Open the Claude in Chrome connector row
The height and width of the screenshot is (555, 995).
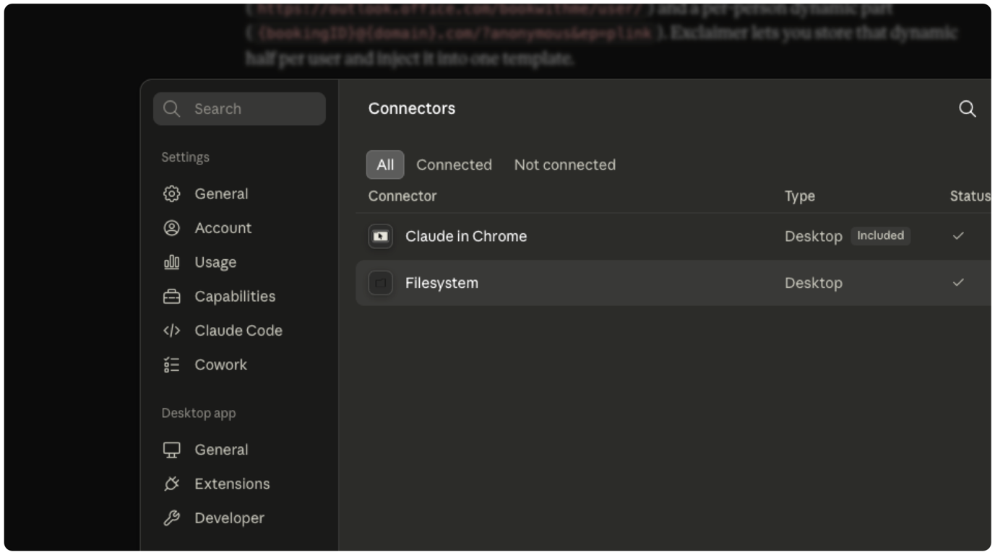(x=673, y=236)
